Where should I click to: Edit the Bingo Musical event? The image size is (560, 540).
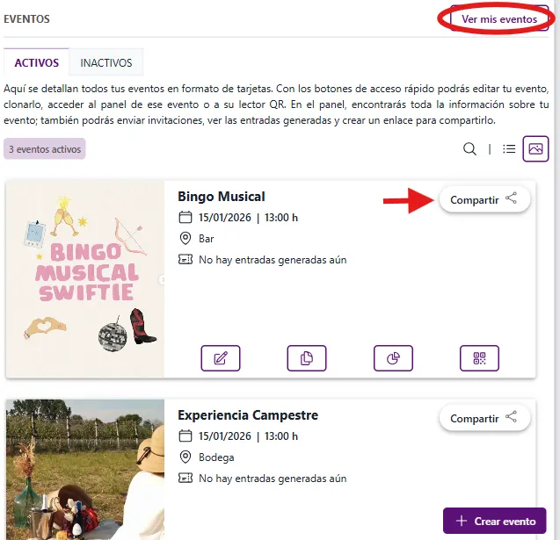(x=220, y=357)
